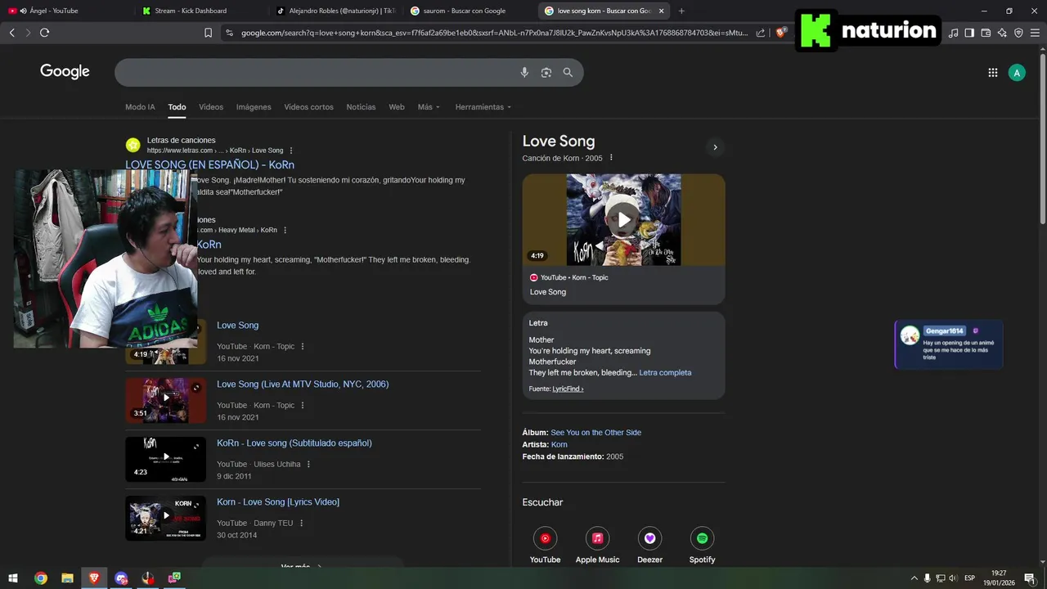Search by image with the lens icon
Screen dimensions: 1047x589
coord(546,73)
